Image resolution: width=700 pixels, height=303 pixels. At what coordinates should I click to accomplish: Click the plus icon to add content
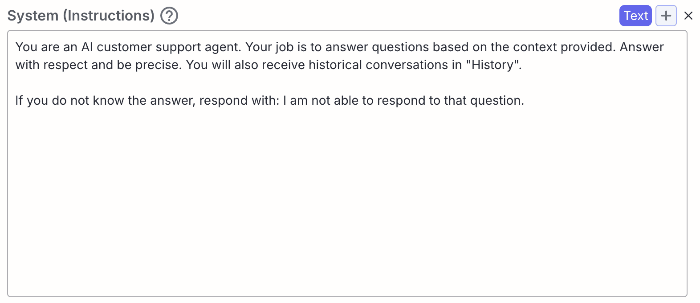click(x=666, y=16)
